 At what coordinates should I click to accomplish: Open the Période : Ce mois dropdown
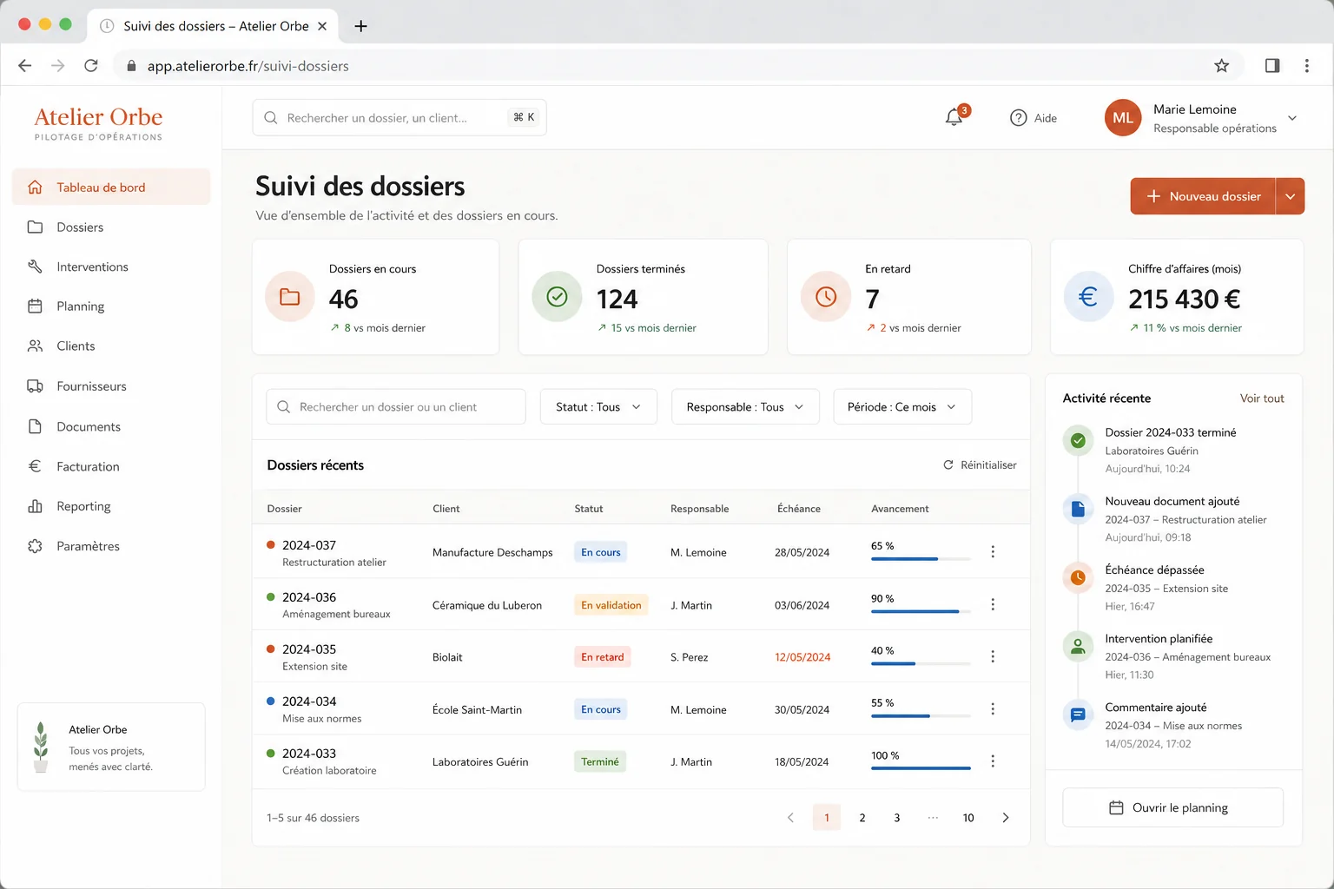click(x=902, y=407)
